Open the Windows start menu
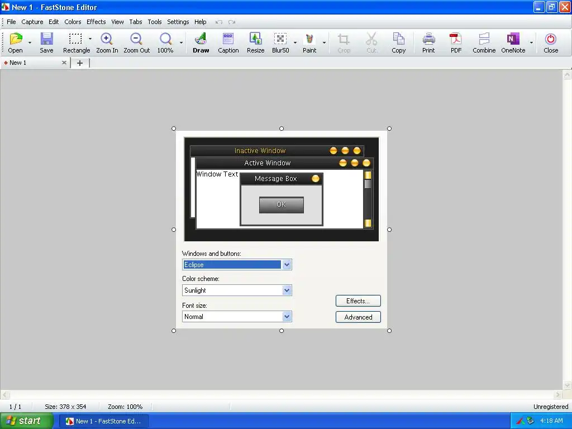 click(27, 421)
